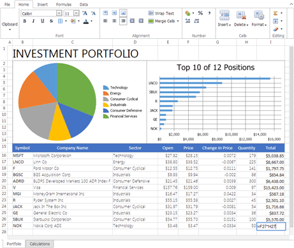The image size is (294, 248).
Task: Click the Wrap Text button
Action: 161,13
